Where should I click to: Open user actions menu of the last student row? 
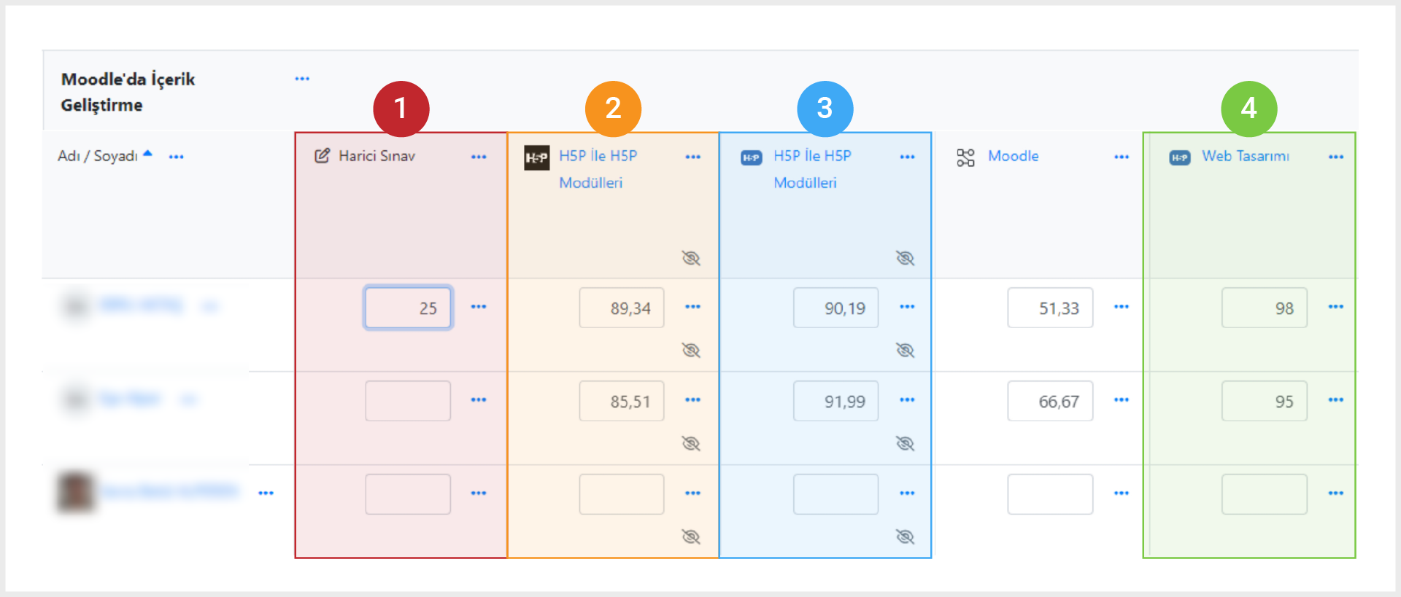pos(266,493)
